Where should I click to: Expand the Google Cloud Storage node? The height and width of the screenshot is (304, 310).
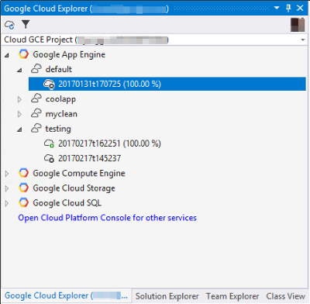[x=7, y=188]
